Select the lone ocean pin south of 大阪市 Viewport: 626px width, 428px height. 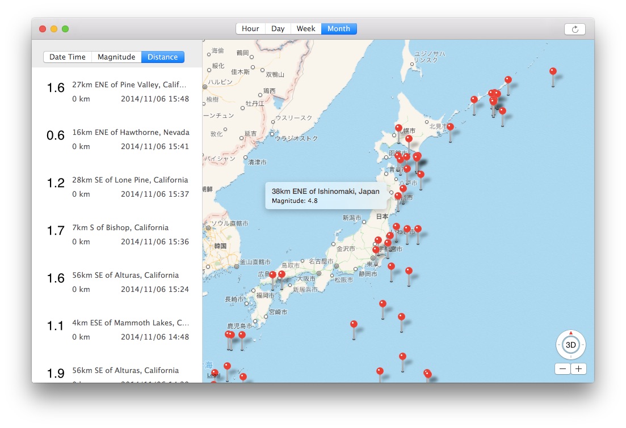tap(354, 324)
